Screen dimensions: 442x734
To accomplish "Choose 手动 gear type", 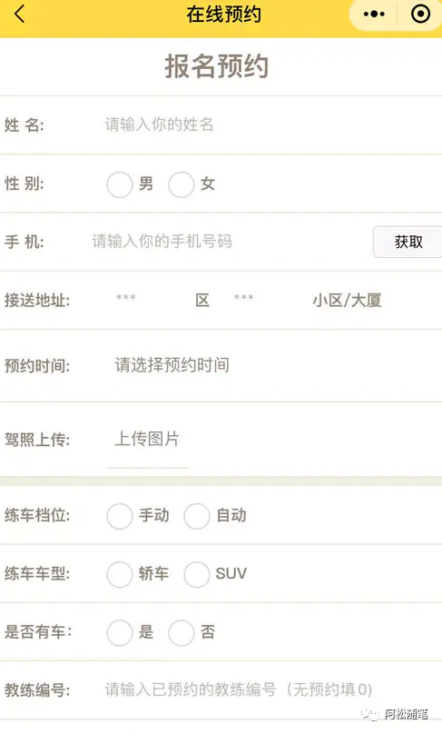I will tap(119, 516).
